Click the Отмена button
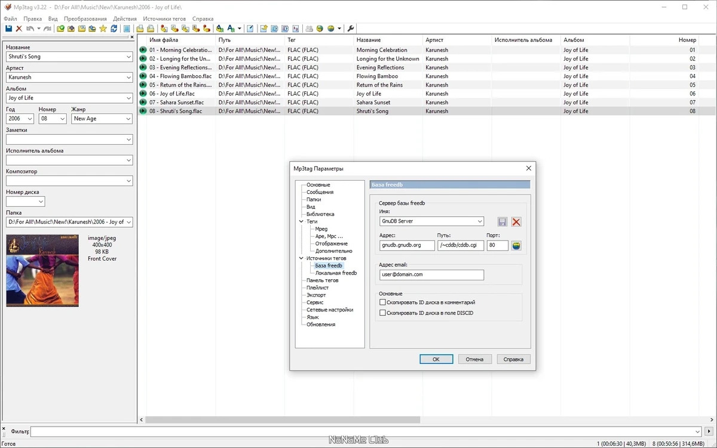Screen dimensions: 717x448 pos(474,359)
